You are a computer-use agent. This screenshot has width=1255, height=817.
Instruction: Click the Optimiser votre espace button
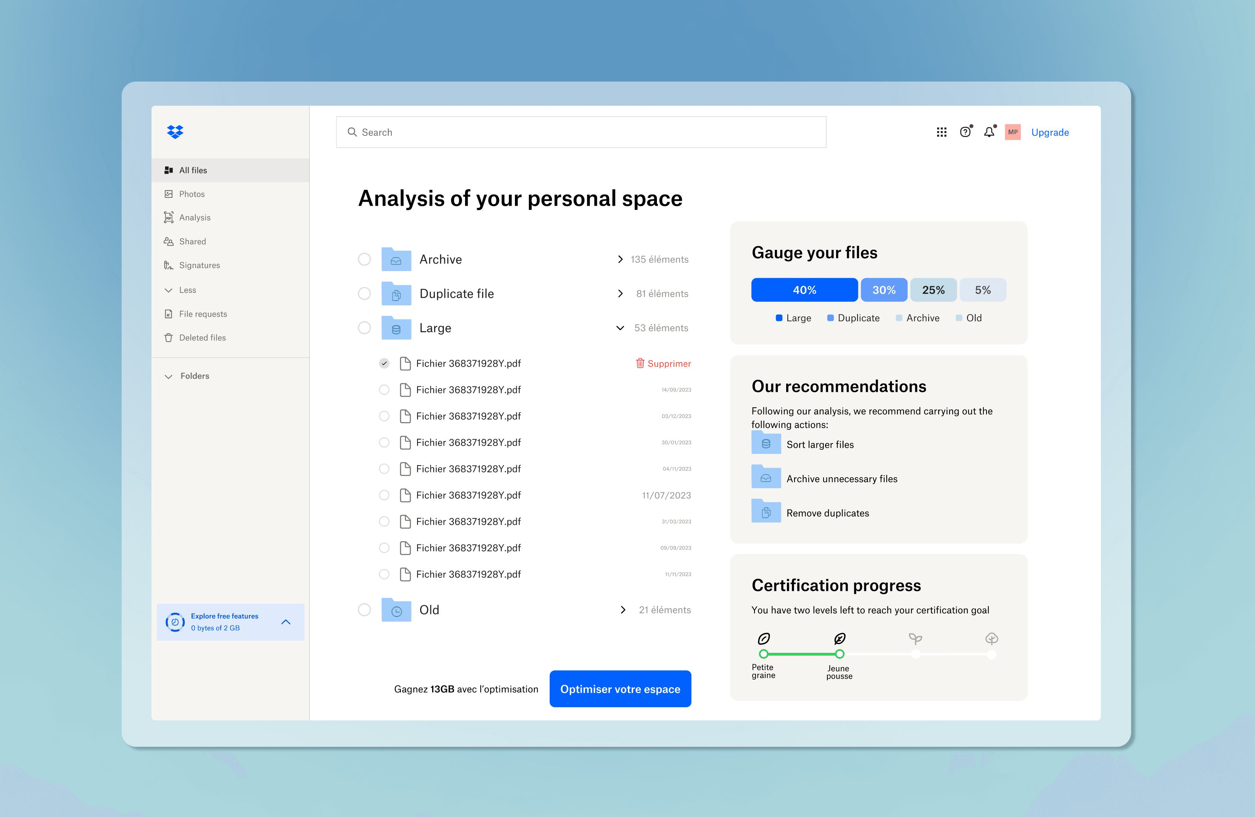click(620, 689)
